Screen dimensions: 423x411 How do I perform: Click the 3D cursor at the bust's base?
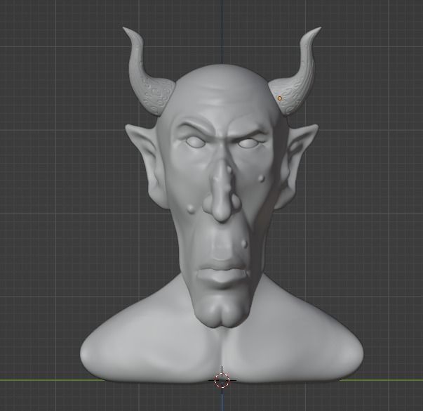coord(222,380)
